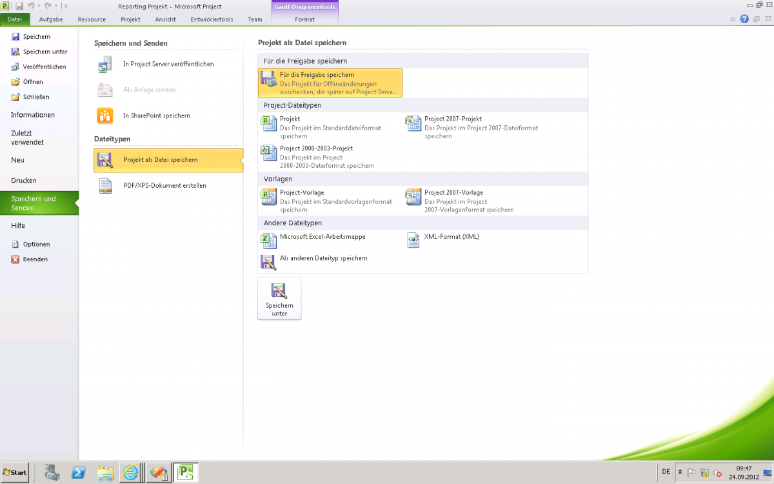The width and height of the screenshot is (774, 484).
Task: Select the Project 2000-2003-Projekt file type
Action: point(330,157)
